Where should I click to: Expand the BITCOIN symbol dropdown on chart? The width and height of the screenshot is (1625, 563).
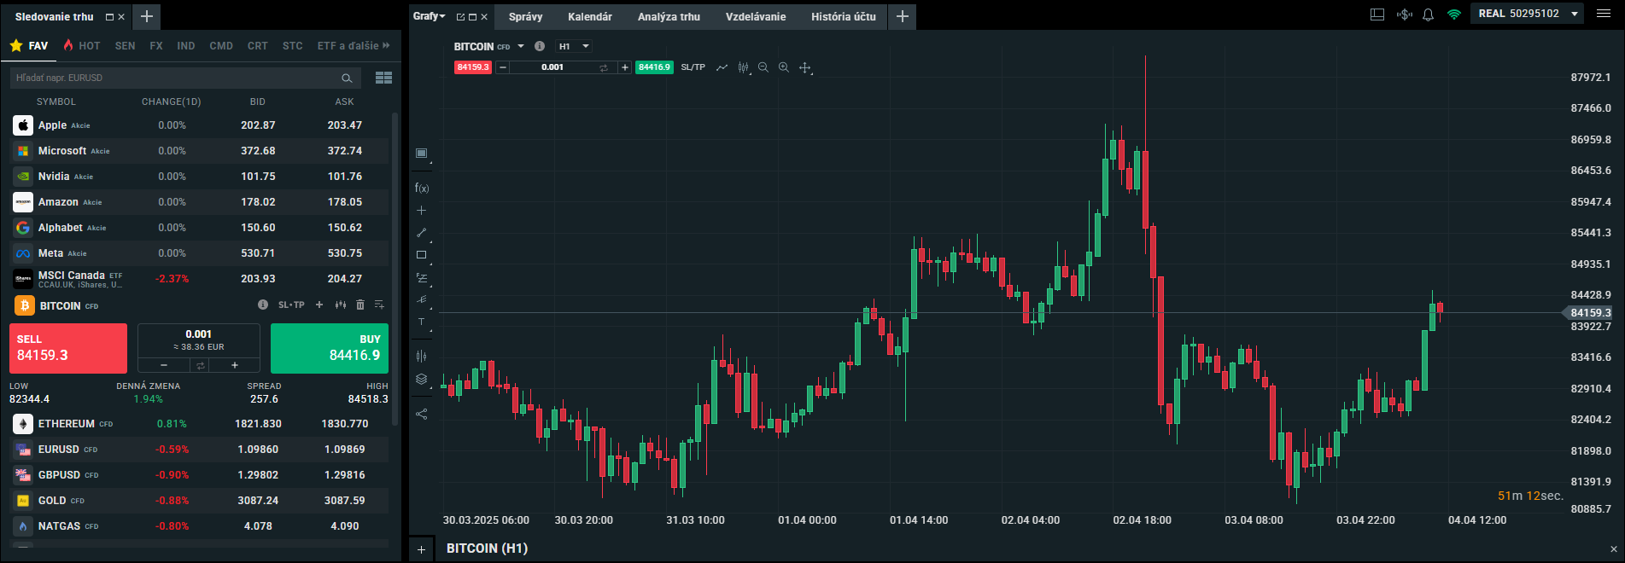tap(521, 46)
